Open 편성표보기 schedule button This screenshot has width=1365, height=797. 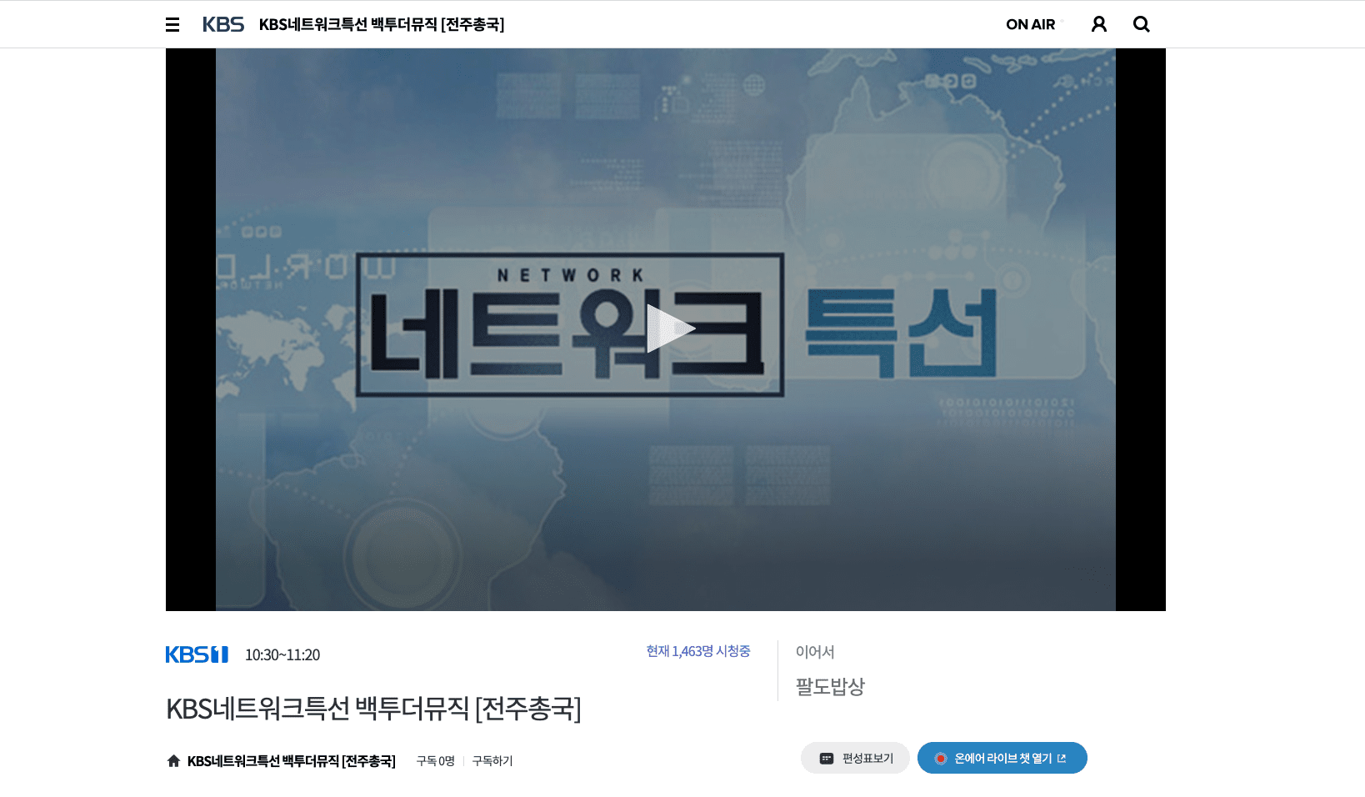click(855, 758)
